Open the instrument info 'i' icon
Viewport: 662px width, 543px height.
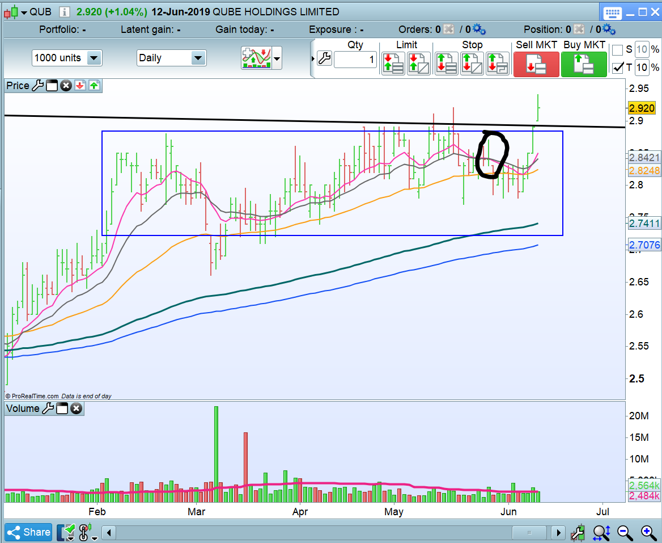[x=64, y=12]
